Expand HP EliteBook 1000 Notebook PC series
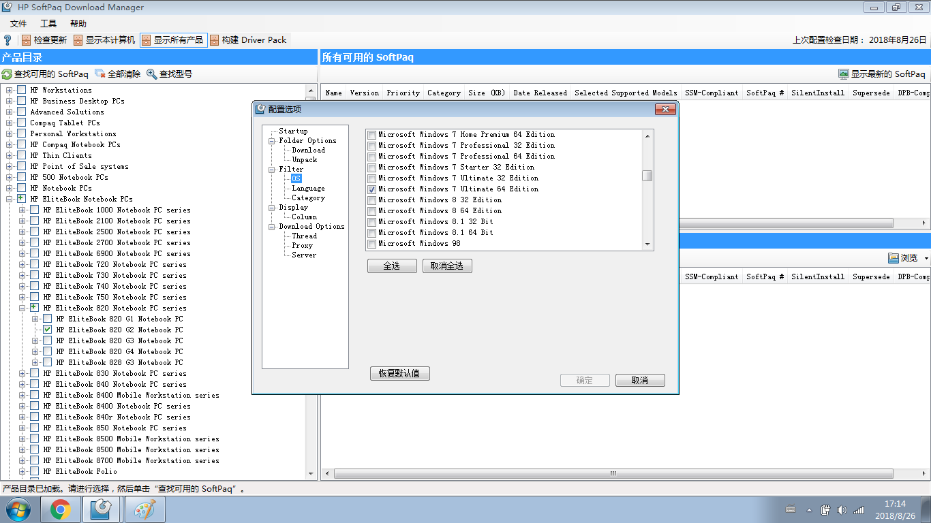Image resolution: width=931 pixels, height=523 pixels. point(22,210)
